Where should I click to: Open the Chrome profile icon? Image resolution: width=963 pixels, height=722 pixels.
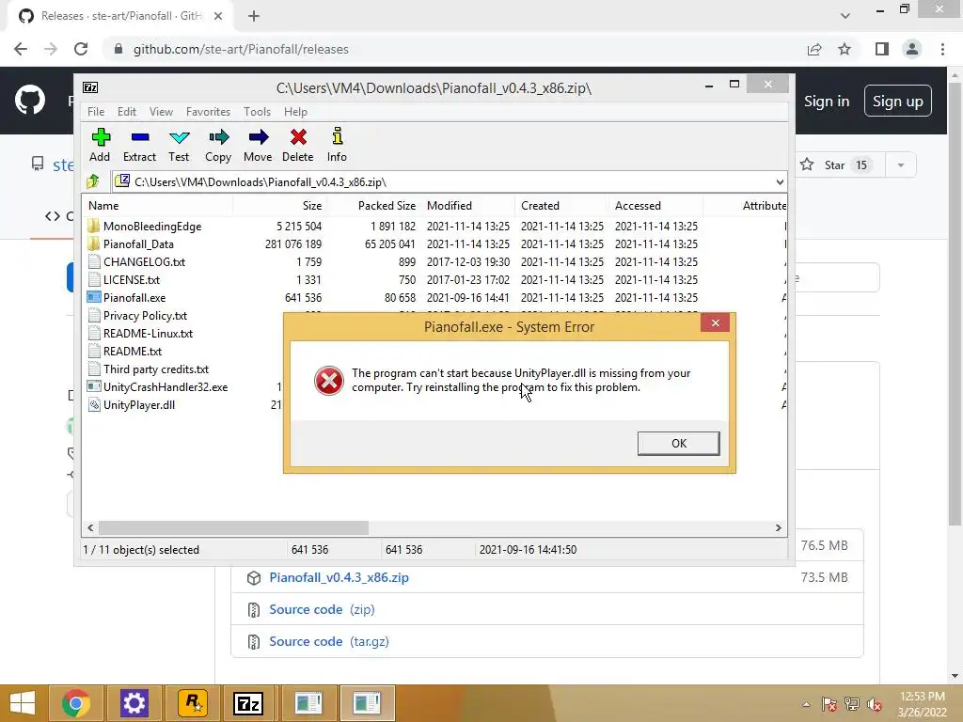coord(912,49)
